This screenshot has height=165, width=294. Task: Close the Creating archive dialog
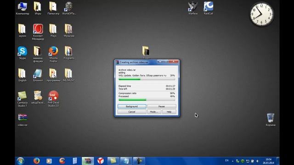click(x=174, y=61)
